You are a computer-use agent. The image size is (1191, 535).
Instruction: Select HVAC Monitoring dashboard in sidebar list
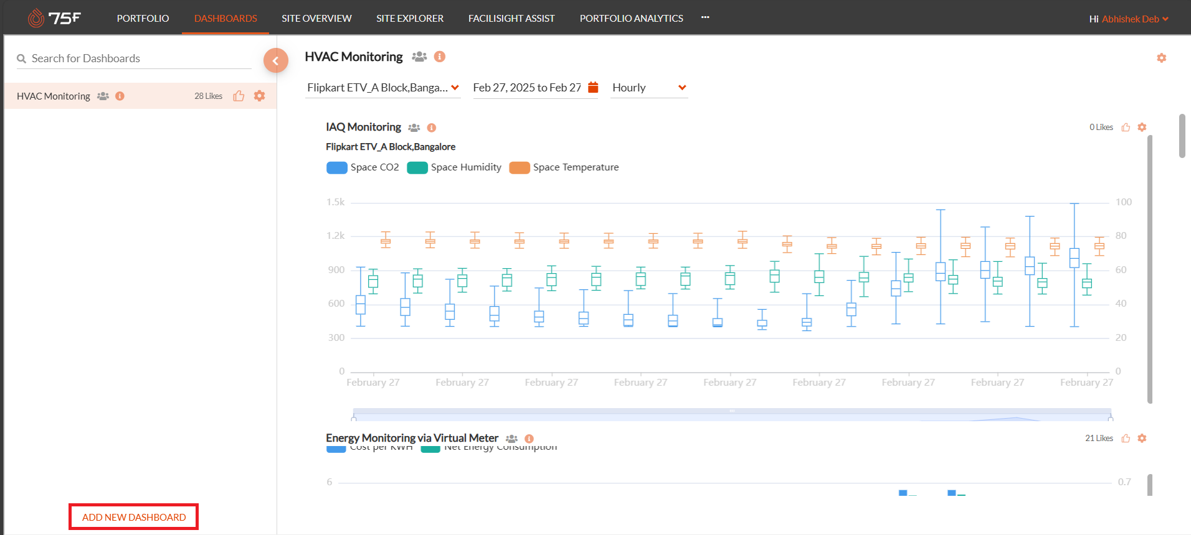pyautogui.click(x=140, y=96)
